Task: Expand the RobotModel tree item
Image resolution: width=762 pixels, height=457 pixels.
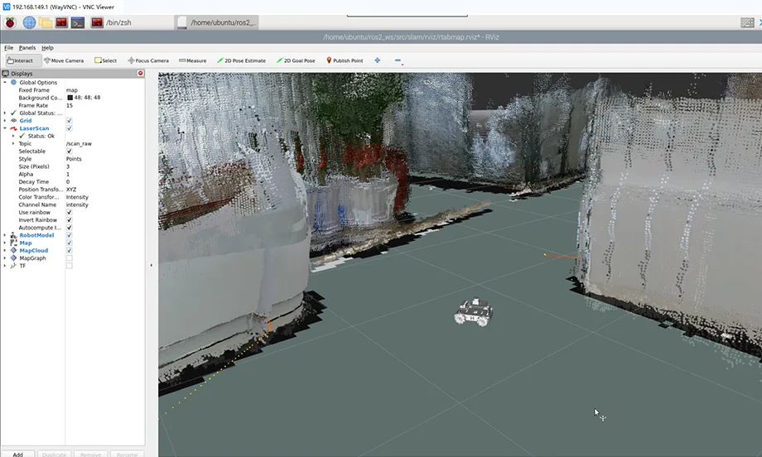Action: point(5,235)
